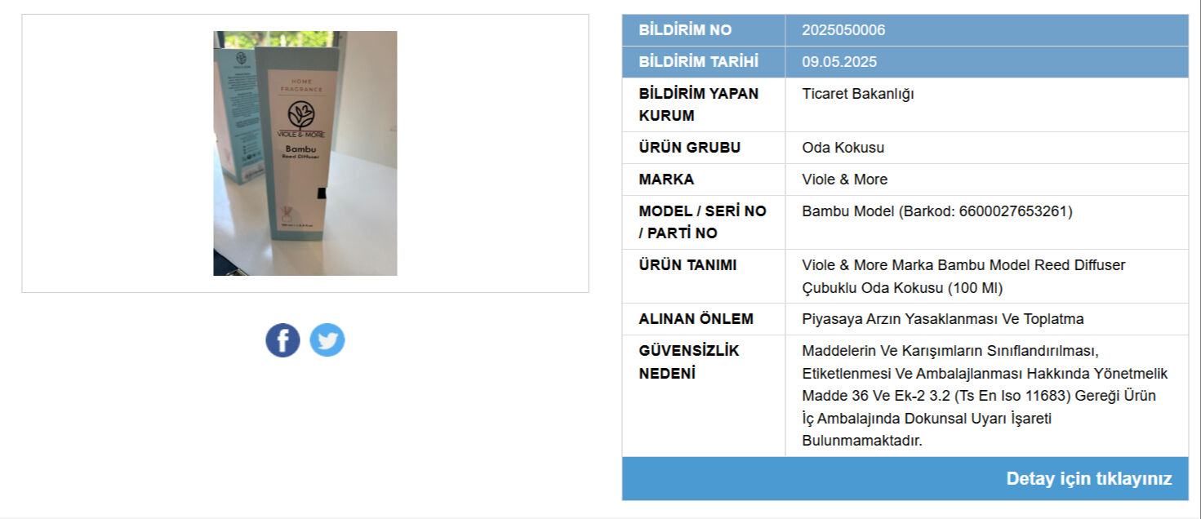Screen dimensions: 1201x519
Task: Click the "ÜRÜN GRUBU" row label
Action: tap(689, 148)
